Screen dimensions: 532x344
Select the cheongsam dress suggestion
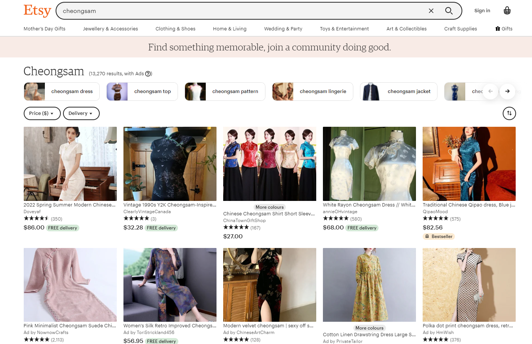(x=62, y=92)
